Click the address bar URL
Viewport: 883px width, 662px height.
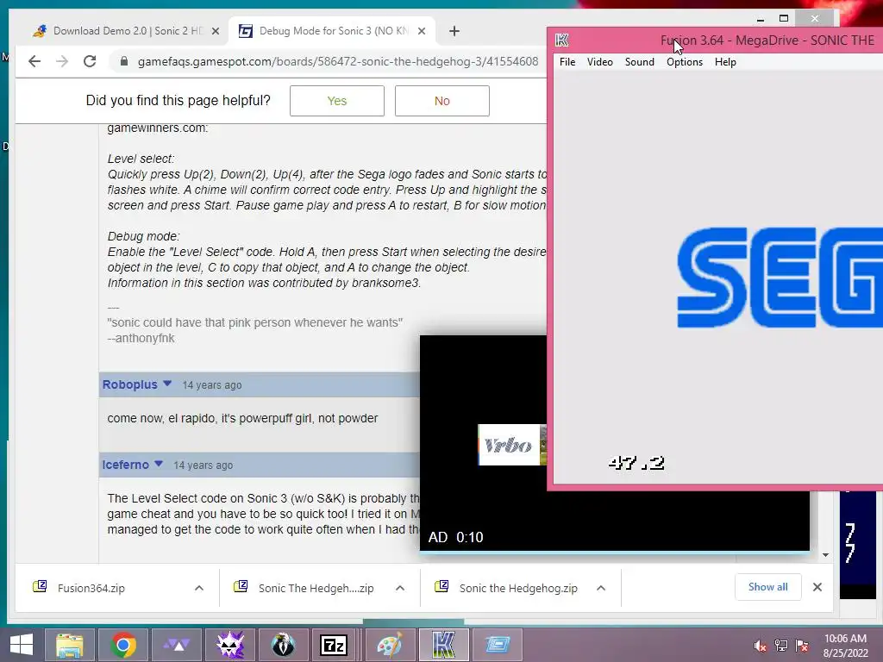point(338,61)
